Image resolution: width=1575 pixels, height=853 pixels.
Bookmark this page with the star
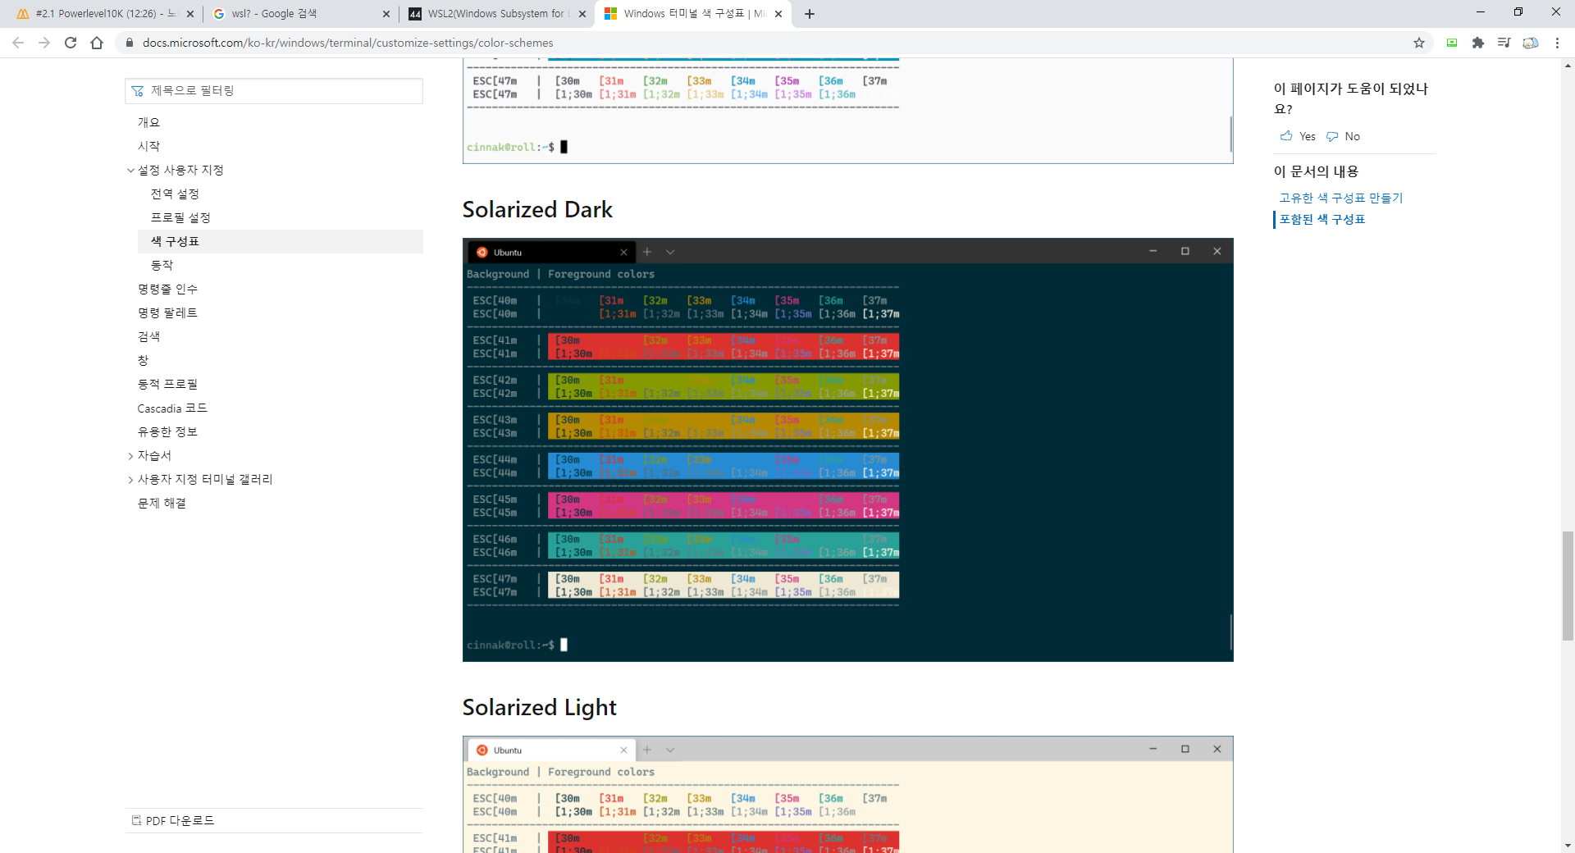(1419, 43)
